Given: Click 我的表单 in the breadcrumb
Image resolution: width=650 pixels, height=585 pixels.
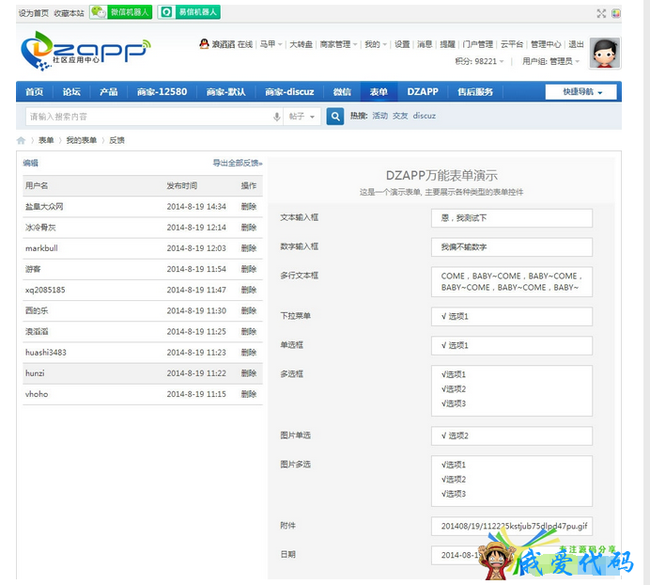Looking at the screenshot, I should pos(81,140).
